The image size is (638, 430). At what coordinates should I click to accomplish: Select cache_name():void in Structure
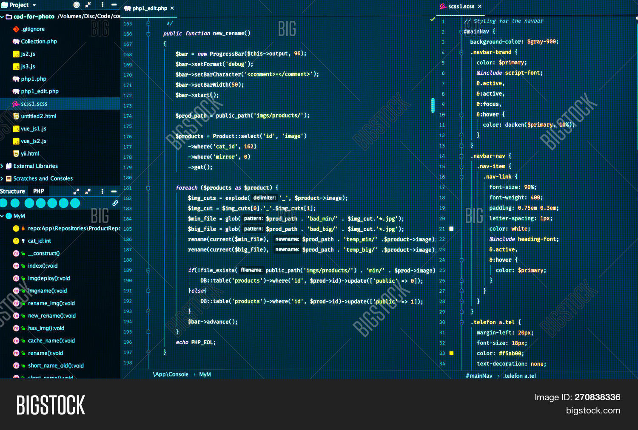[51, 341]
